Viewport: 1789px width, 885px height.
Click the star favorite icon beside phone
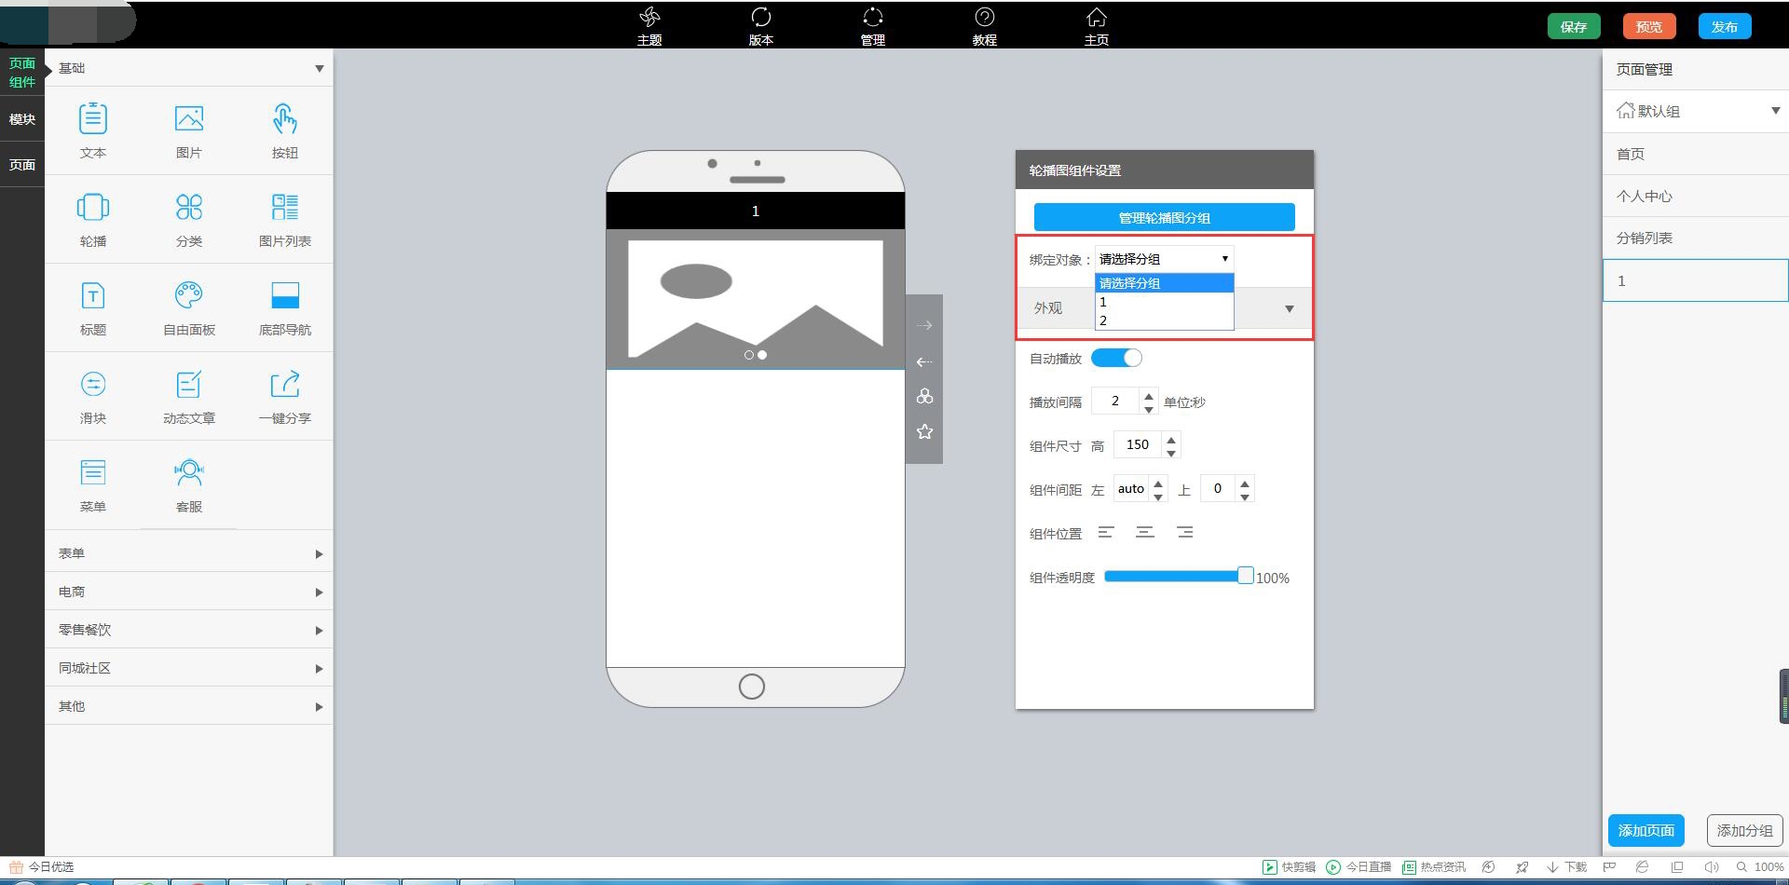[924, 431]
